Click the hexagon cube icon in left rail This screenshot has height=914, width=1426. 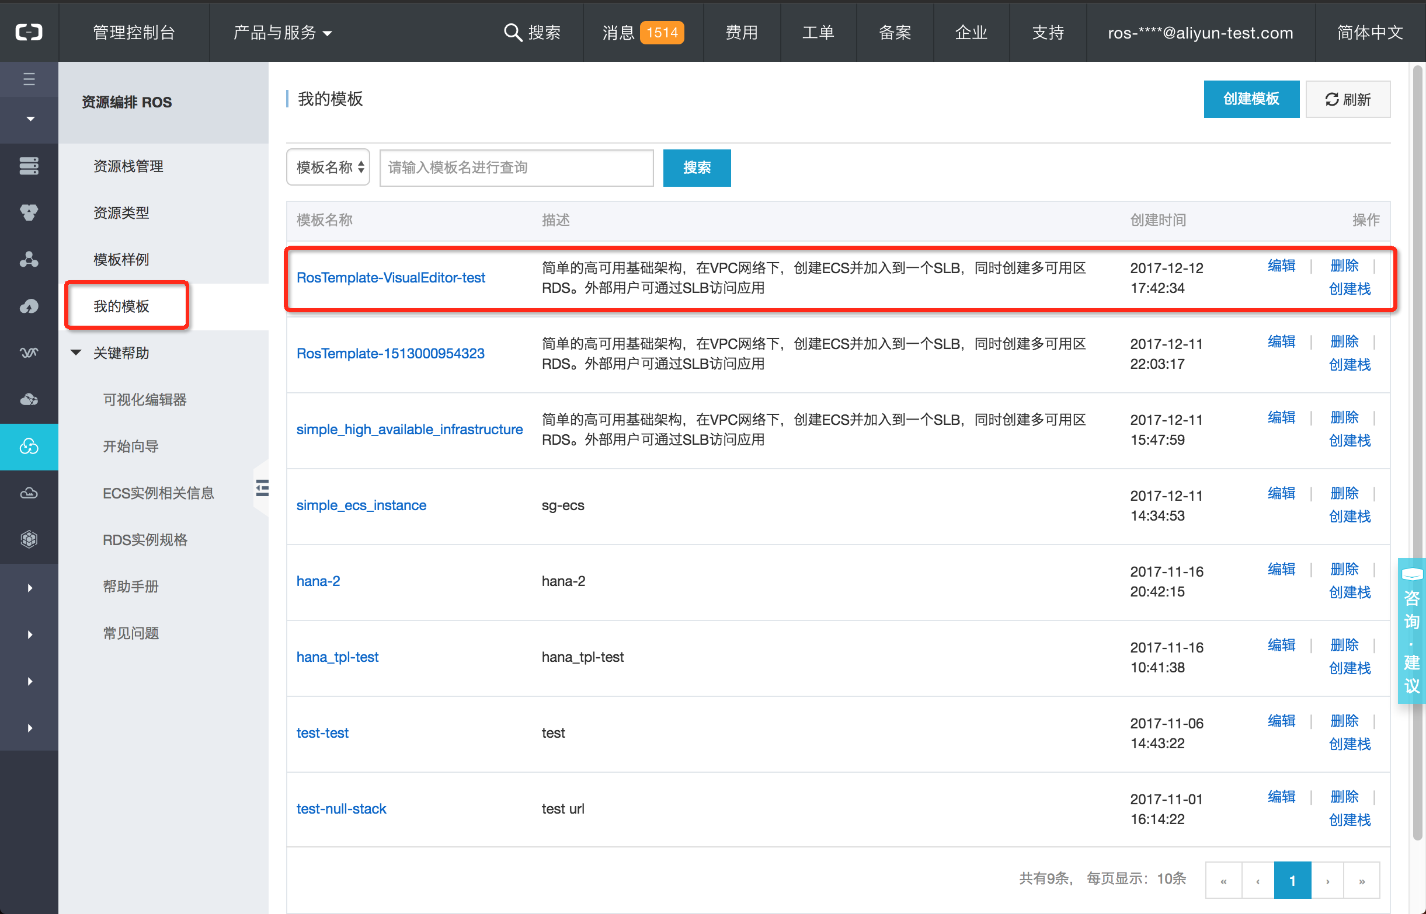coord(29,539)
